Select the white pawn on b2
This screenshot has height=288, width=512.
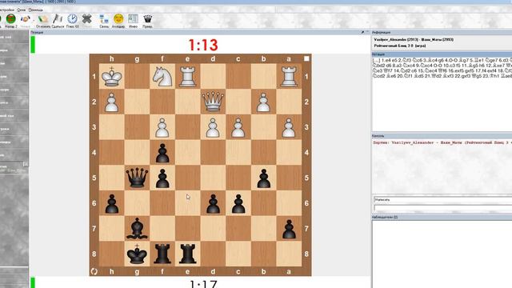click(263, 102)
